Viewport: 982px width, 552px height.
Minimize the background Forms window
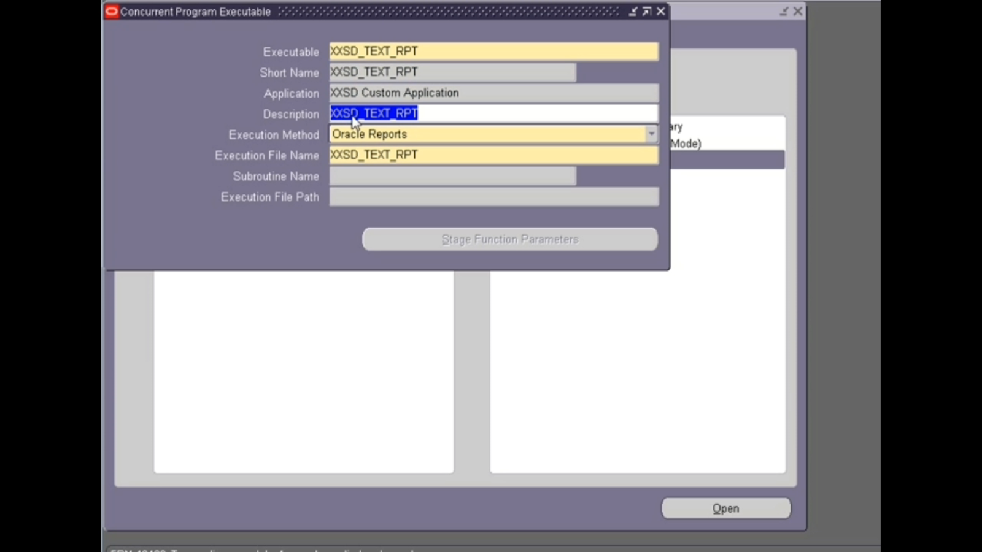[x=783, y=11]
